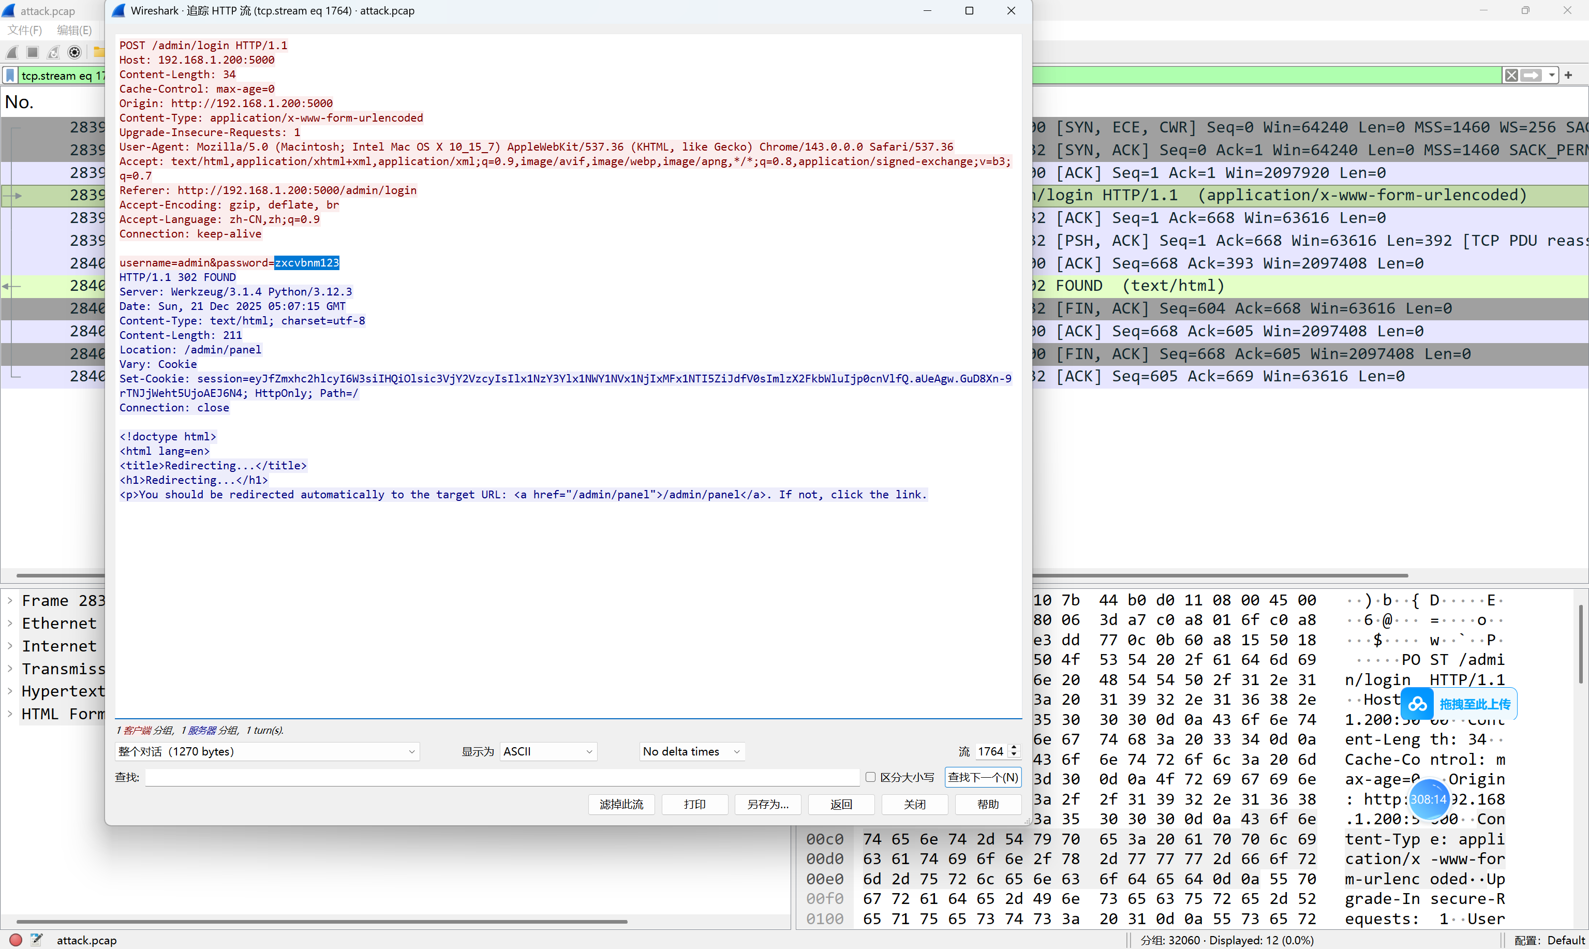
Task: Click the POST /admin/login HTTP/1.1 line
Action: click(x=203, y=46)
